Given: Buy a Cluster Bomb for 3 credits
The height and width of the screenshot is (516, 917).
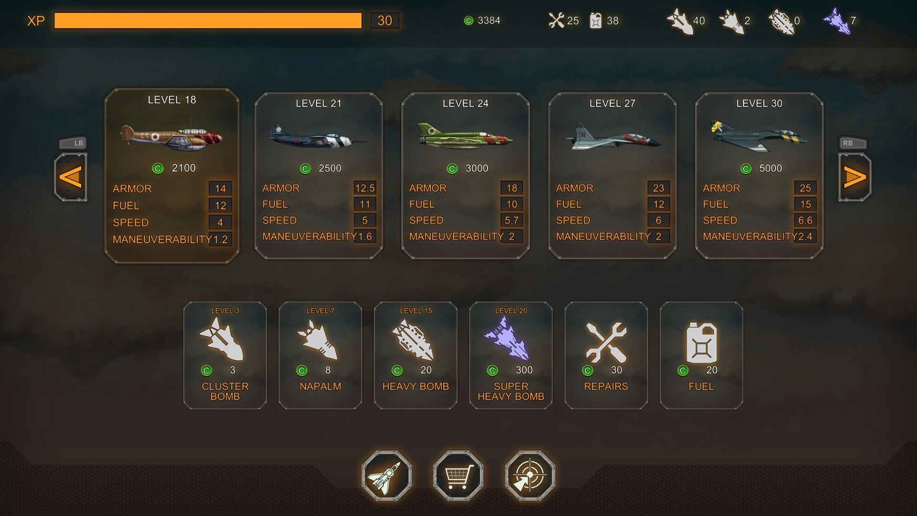Looking at the screenshot, I should click(225, 355).
